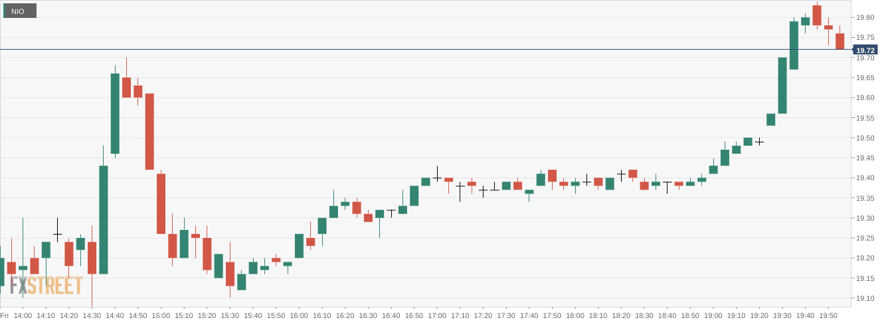Pick the 18:00 time axis label
Screen dimensions: 890x324
[575, 316]
